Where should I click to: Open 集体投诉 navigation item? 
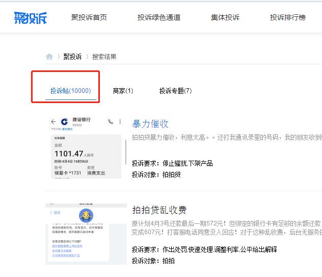click(x=225, y=17)
